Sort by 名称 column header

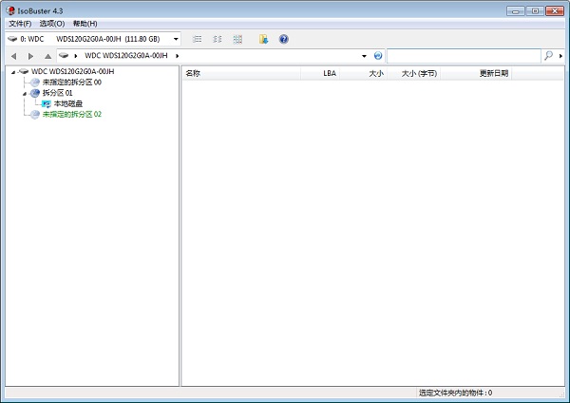point(241,73)
